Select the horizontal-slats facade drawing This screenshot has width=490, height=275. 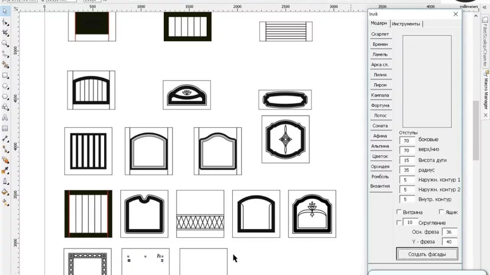[x=286, y=31]
